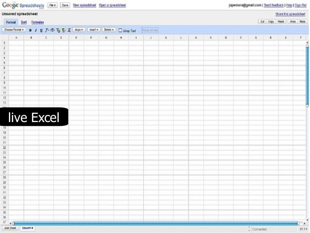Image resolution: width=310 pixels, height=233 pixels.
Task: Click the Cut button
Action: (262, 21)
